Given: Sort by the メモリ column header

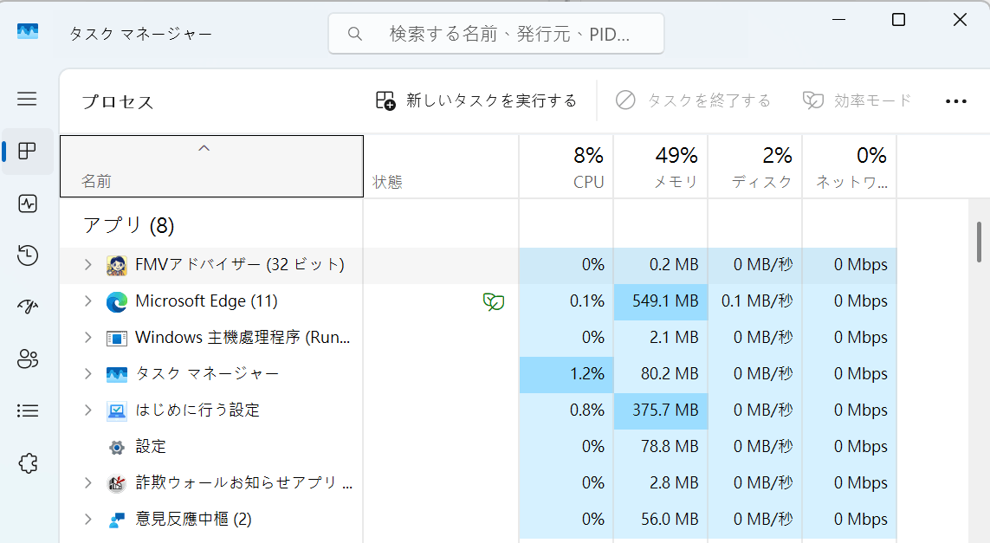Looking at the screenshot, I should [660, 166].
